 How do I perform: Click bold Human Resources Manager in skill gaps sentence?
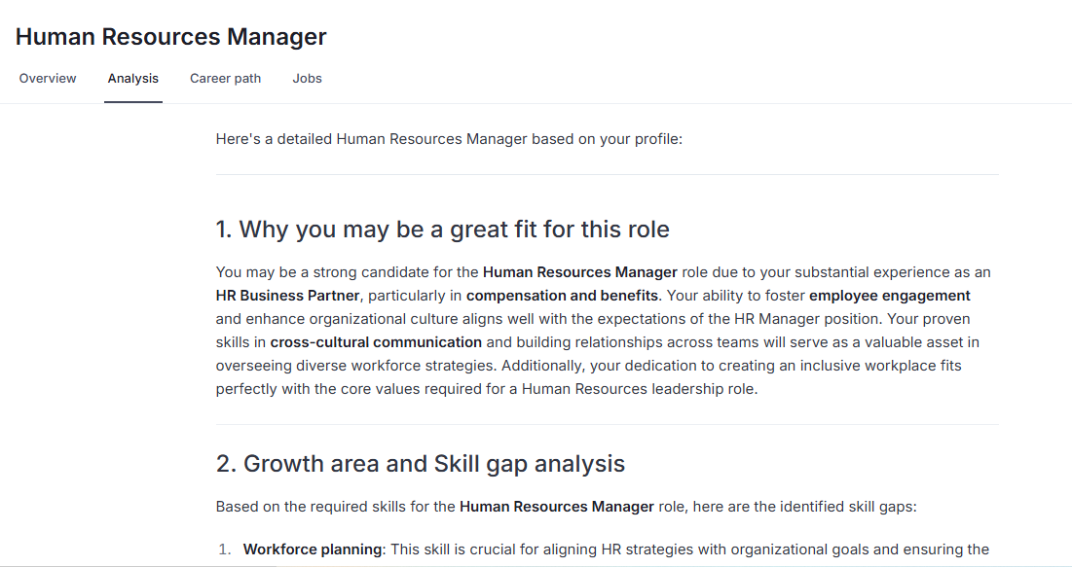(557, 507)
